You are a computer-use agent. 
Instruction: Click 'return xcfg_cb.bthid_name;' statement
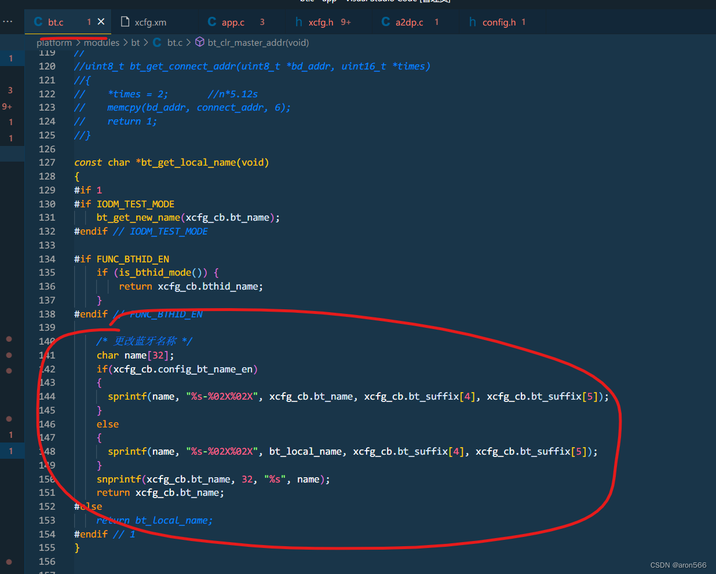tap(191, 287)
